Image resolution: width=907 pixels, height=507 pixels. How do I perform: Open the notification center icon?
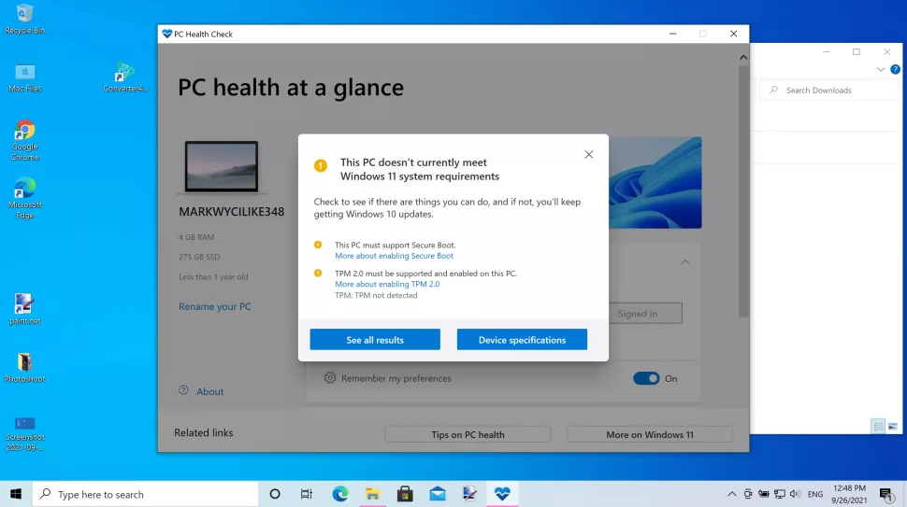tap(886, 494)
